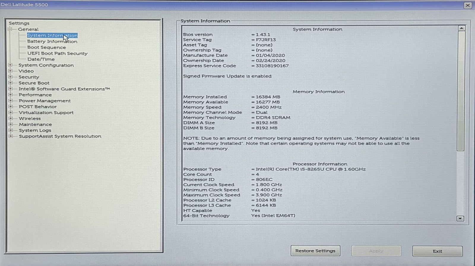This screenshot has height=266, width=475.
Task: Expand the System Logs node
Action: 11,130
